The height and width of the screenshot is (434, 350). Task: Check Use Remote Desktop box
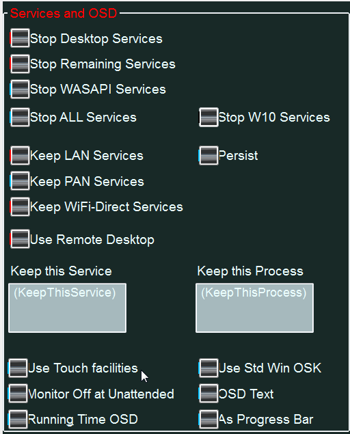(x=20, y=239)
